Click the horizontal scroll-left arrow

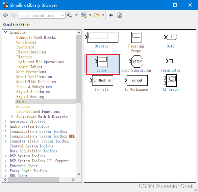click(x=5, y=179)
